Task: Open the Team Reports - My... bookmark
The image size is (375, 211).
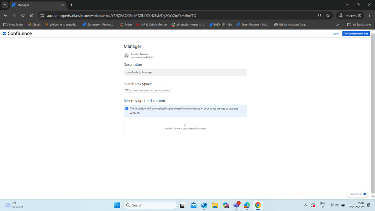Action: [x=252, y=24]
